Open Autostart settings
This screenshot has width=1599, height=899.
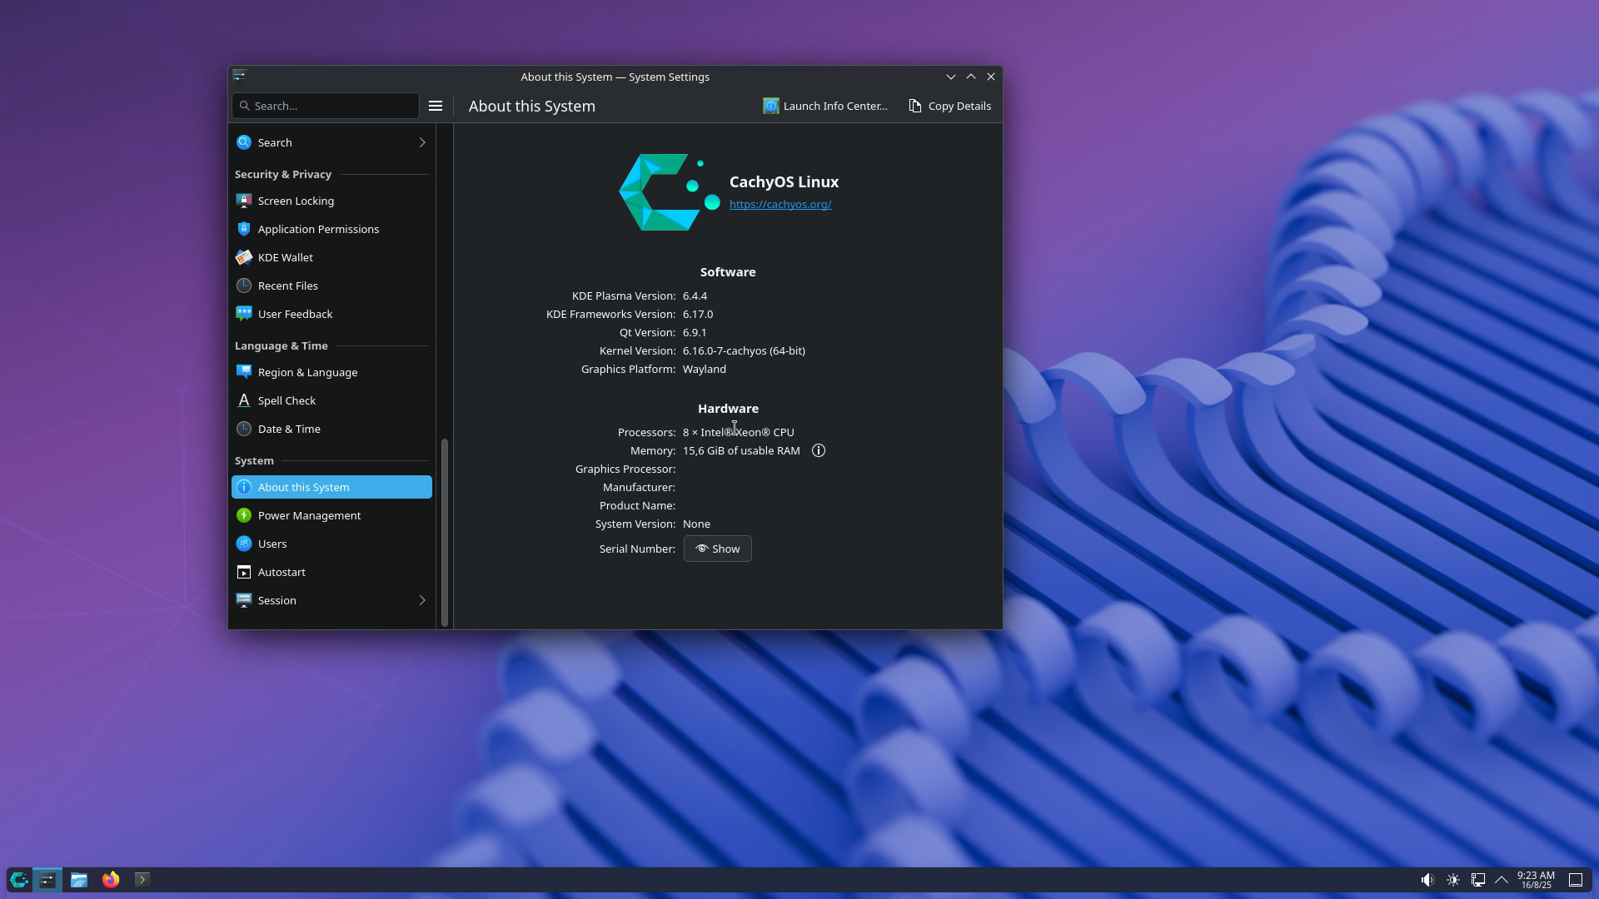[331, 572]
